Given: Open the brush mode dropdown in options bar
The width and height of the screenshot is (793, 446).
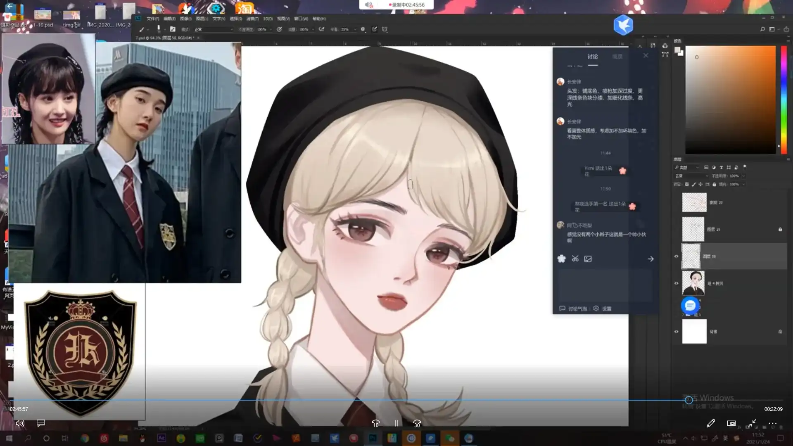Looking at the screenshot, I should [213, 29].
